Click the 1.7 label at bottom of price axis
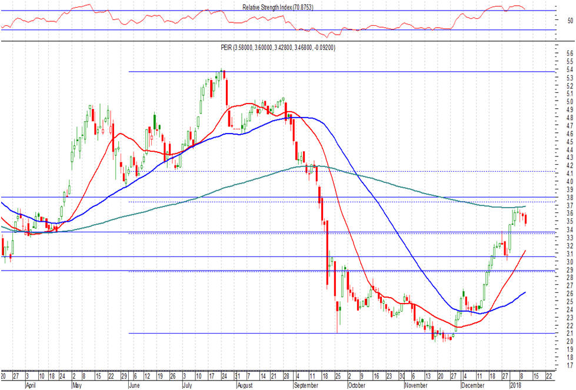Viewport: 576px width, 390px height. click(x=569, y=365)
